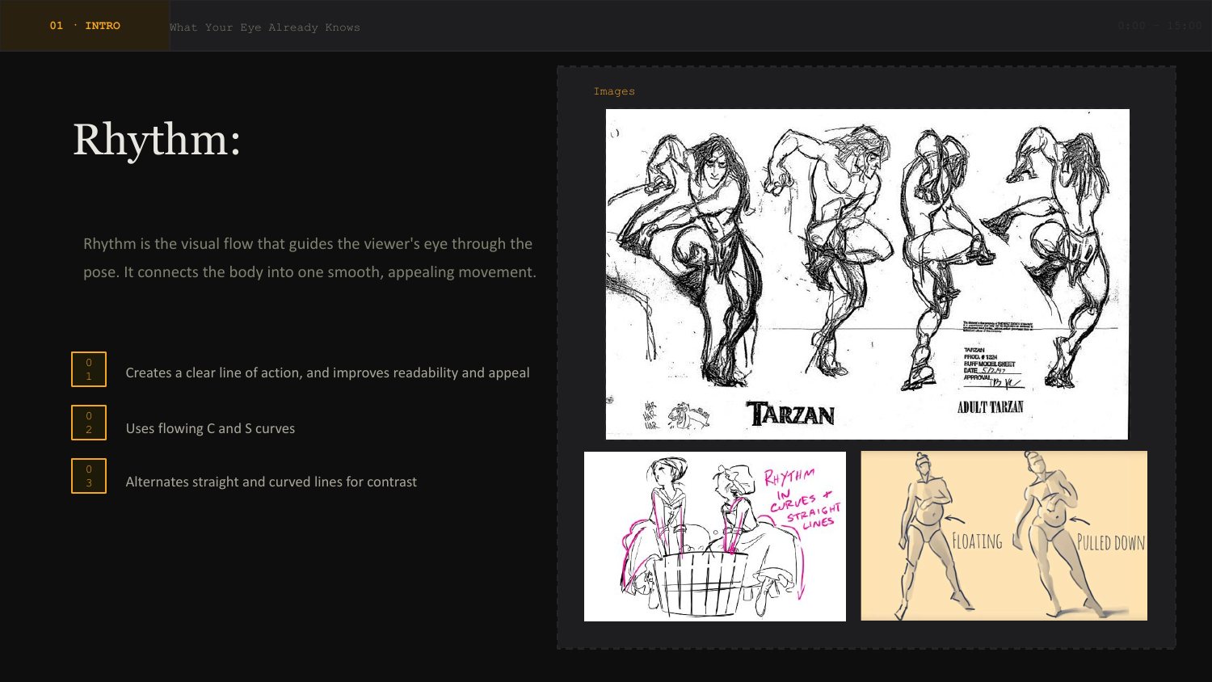Viewport: 1212px width, 682px height.
Task: Click the "Images" panel label
Action: tap(614, 91)
